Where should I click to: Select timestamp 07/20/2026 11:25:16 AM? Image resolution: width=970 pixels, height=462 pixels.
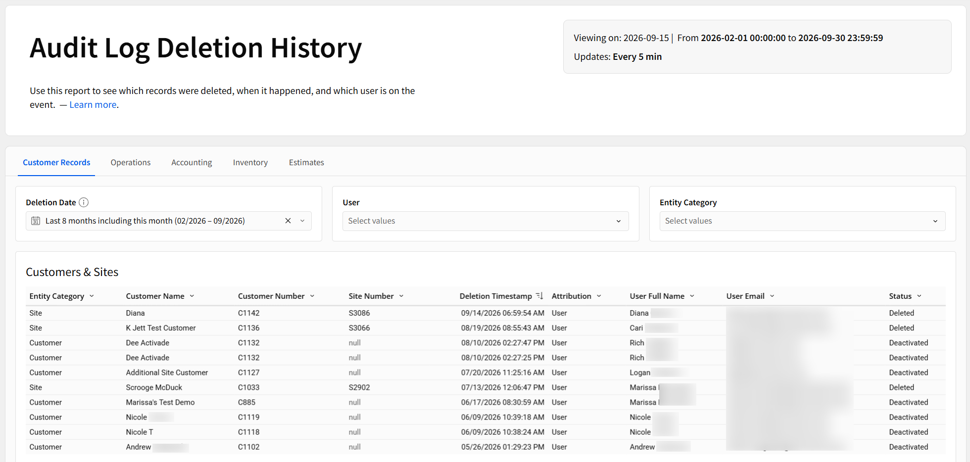(x=502, y=372)
